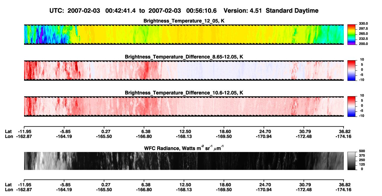Screen dimensions: 382x196
Task: Open the grayscale WFC Radiance image strip
Action: pos(184,161)
